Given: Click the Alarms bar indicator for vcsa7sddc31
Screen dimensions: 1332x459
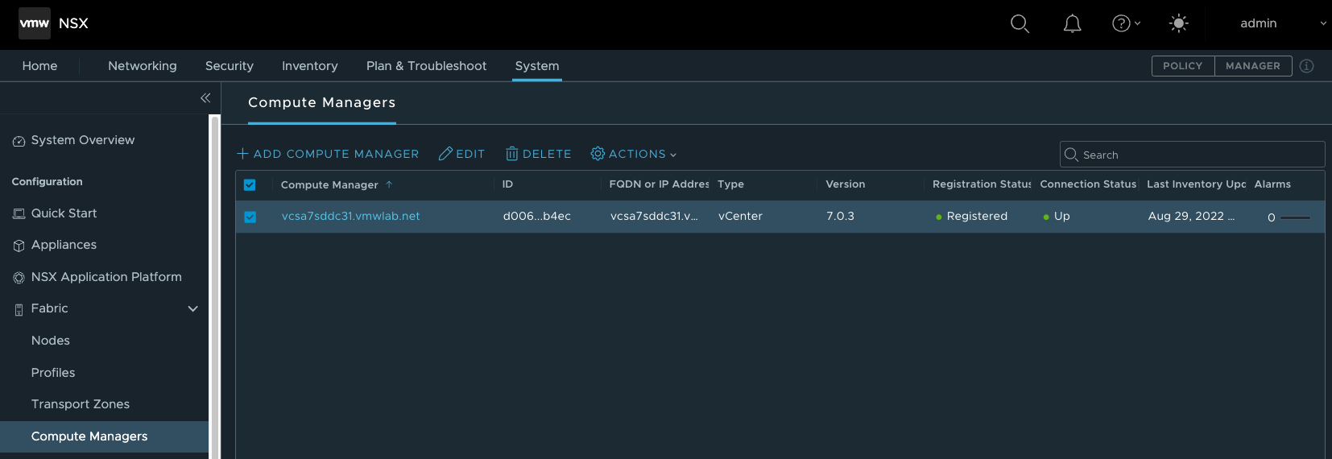Looking at the screenshot, I should click(1296, 217).
